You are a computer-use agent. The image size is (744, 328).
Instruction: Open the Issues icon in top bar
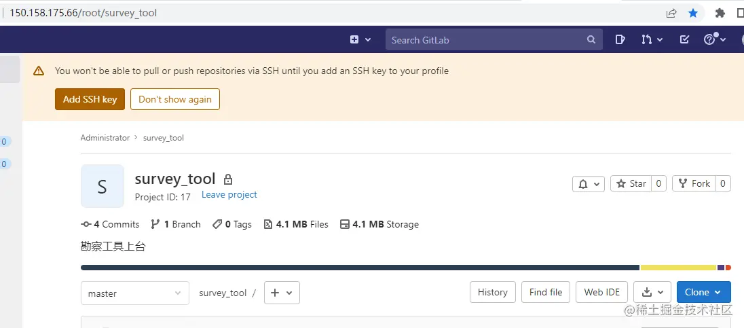click(x=620, y=40)
